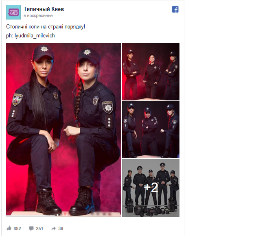This screenshot has width=269, height=237.
Task: Open middle thumbnail with officer crossing arms
Action: (x=151, y=130)
